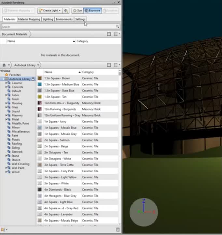Image resolution: width=222 pixels, height=235 pixels.
Task: Select 2in Square - Salmon material
Action: click(77, 140)
